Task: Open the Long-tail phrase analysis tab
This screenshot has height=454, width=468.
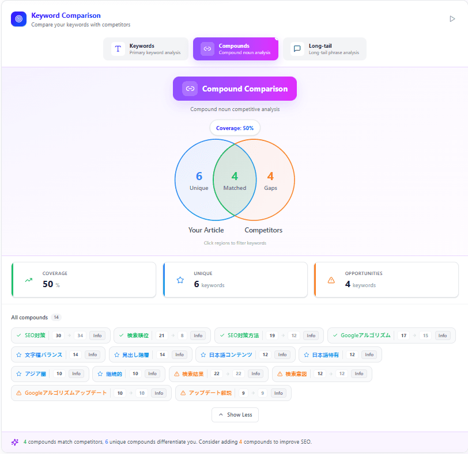Action: [324, 49]
